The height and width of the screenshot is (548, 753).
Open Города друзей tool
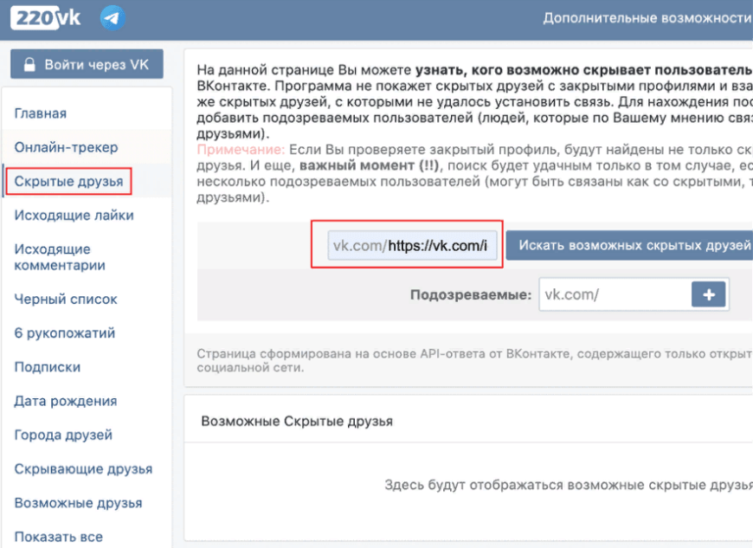coord(63,435)
